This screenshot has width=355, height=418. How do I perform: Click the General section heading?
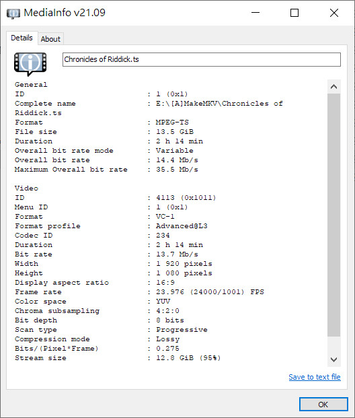(31, 85)
